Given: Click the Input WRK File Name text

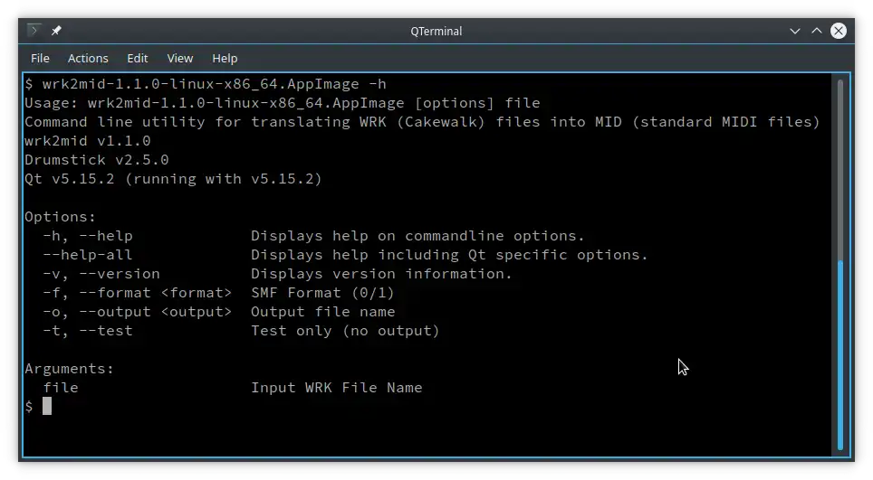Looking at the screenshot, I should [336, 388].
